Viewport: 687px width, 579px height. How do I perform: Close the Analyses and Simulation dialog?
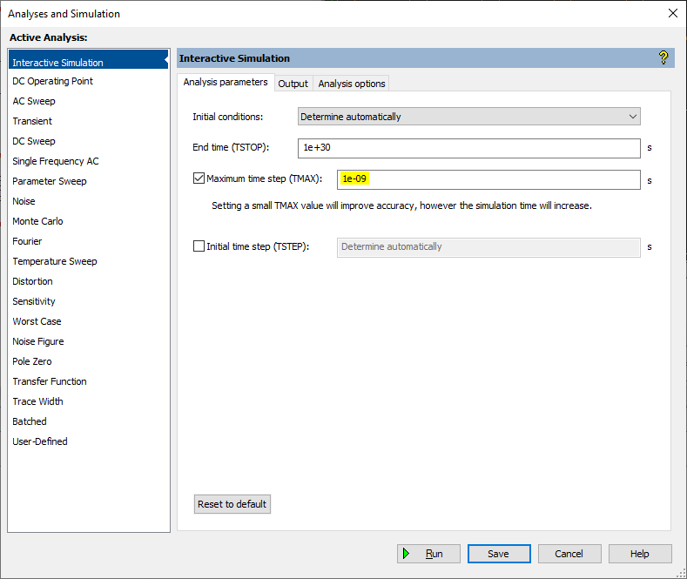pyautogui.click(x=673, y=13)
